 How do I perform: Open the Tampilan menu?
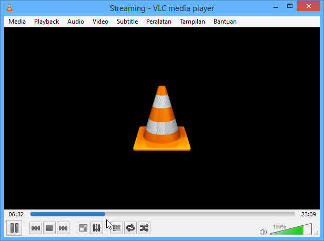[x=193, y=22]
